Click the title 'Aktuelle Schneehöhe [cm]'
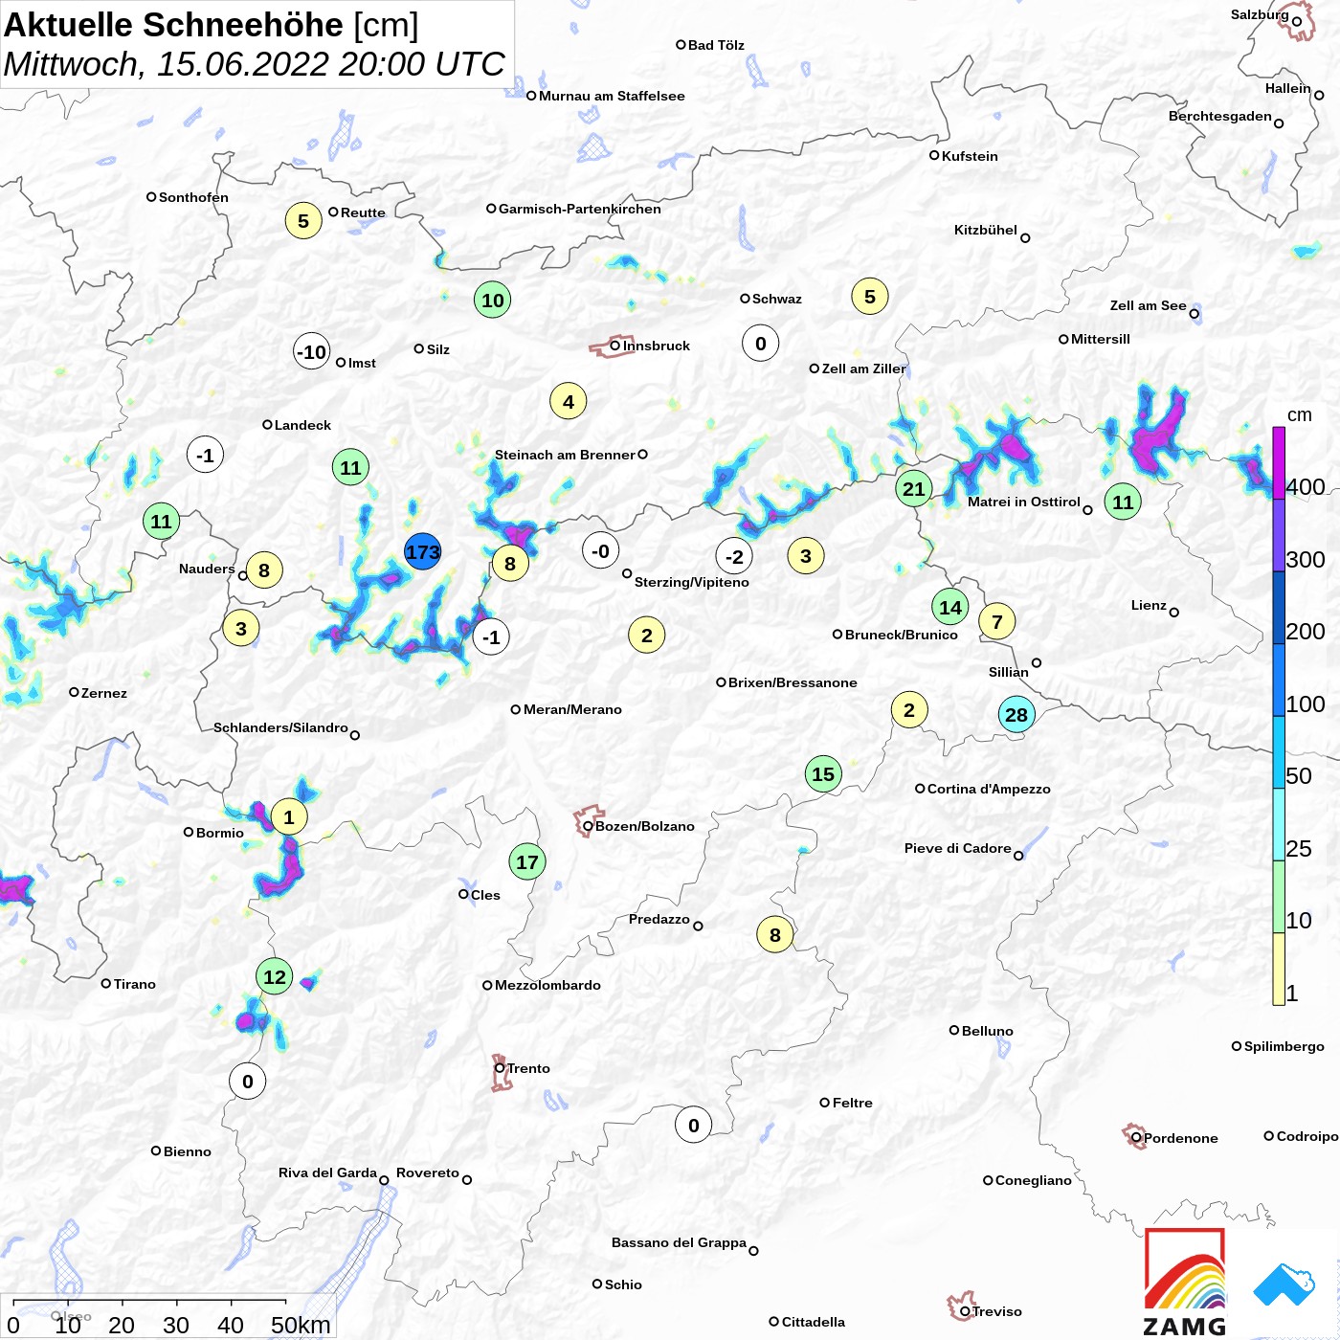The image size is (1340, 1340). click(x=212, y=25)
